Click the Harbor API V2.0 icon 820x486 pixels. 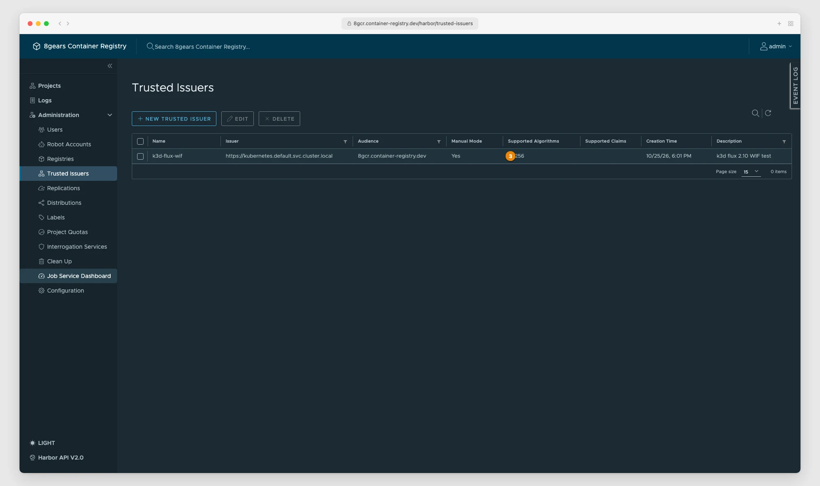click(x=33, y=458)
